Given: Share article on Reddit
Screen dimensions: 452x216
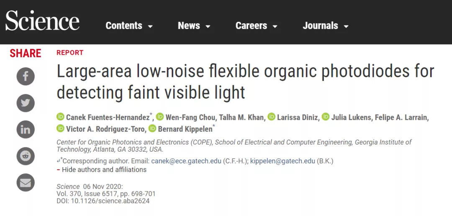Looking at the screenshot, I should [x=26, y=156].
